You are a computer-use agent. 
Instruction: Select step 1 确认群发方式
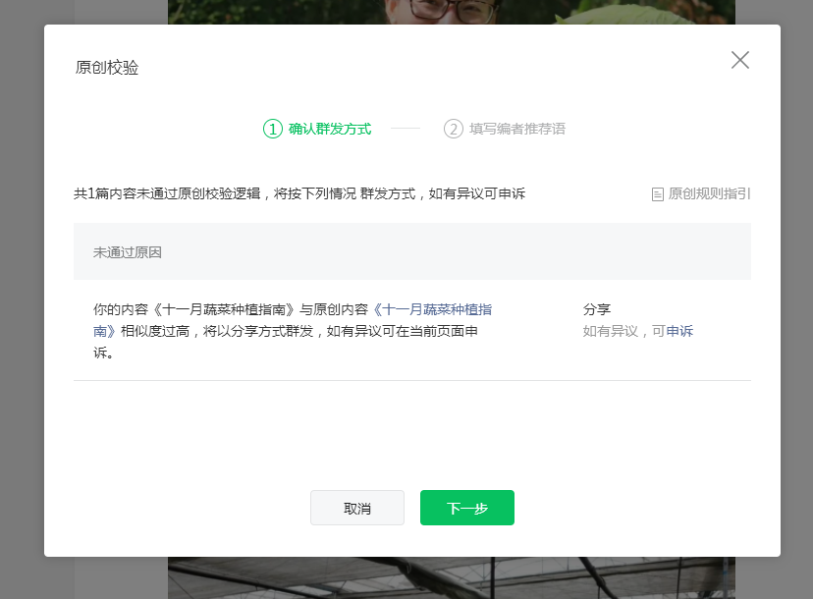point(317,129)
